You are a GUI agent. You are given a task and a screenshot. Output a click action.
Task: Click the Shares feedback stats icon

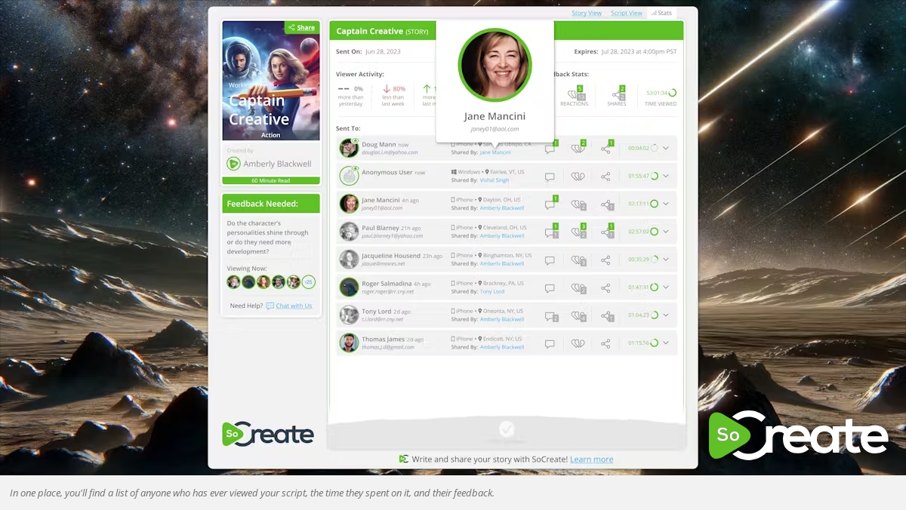coord(616,94)
